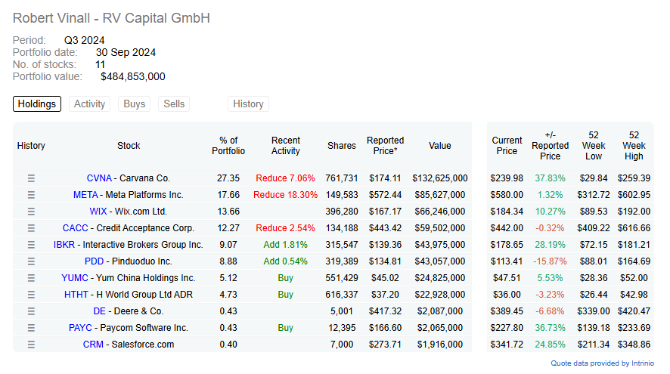The image size is (670, 374).
Task: Open history icon beside Wix.com Ltd.
Action: (x=31, y=212)
